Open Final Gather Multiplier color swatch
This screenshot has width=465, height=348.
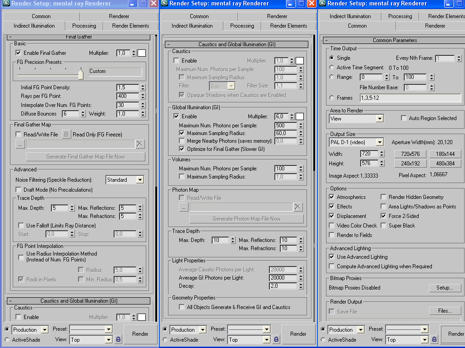(x=142, y=53)
